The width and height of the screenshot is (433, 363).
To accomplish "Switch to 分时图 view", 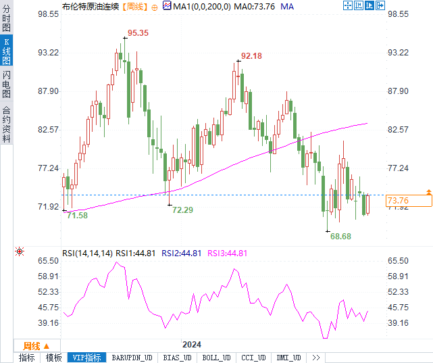I will tap(6, 18).
